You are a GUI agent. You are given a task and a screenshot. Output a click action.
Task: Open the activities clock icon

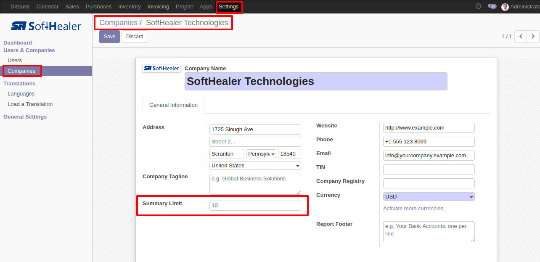(478, 6)
